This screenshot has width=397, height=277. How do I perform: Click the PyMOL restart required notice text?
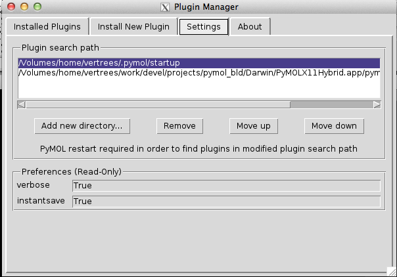point(198,149)
